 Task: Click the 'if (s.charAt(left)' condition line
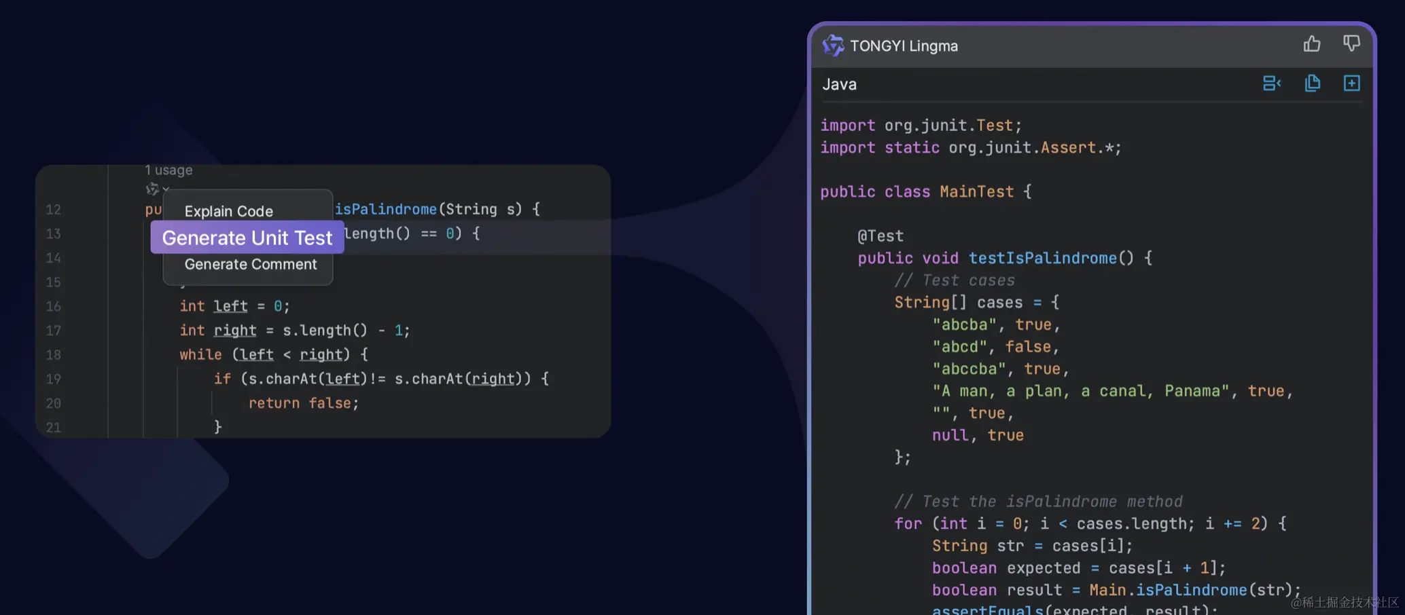tap(381, 379)
